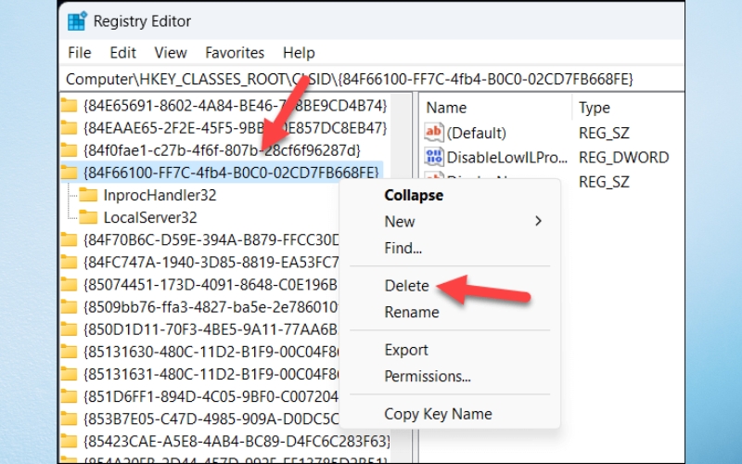Image resolution: width=742 pixels, height=464 pixels.
Task: Select key {85131631-480C-11D2-B1F9...}
Action: 211,375
